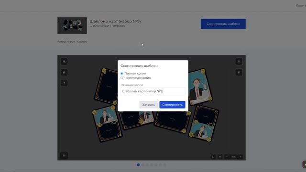Click the home icon below the profile icon

pyautogui.click(x=239, y=72)
